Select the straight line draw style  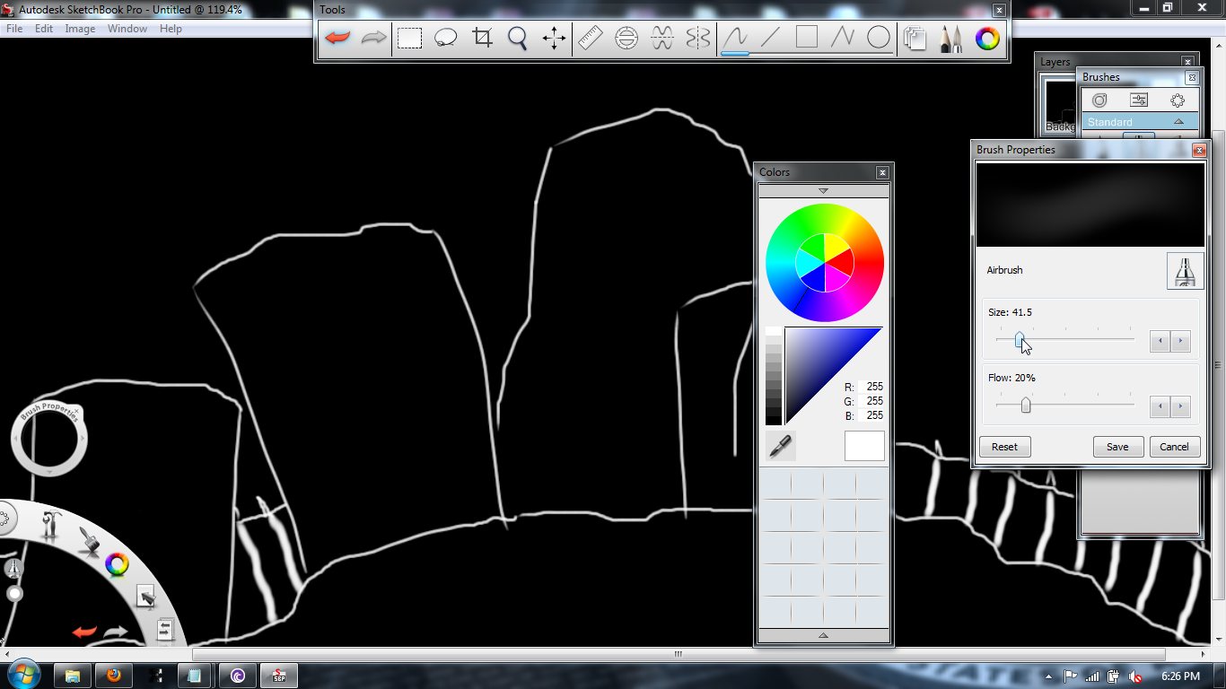771,38
